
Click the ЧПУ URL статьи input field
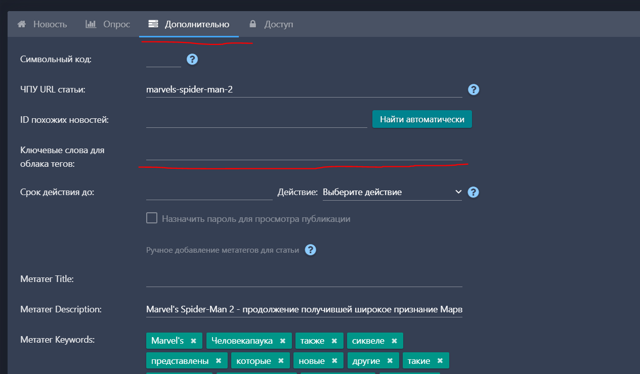click(x=304, y=89)
